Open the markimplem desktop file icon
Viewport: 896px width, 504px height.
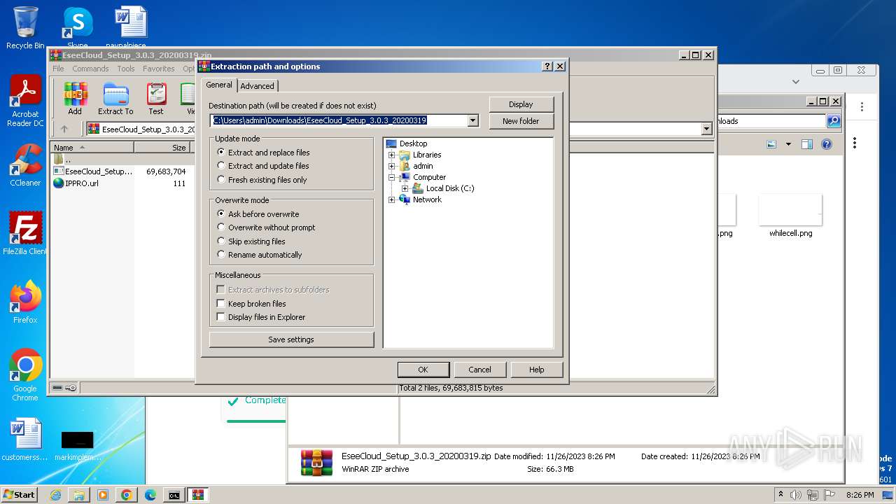(77, 445)
